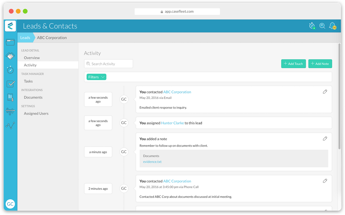The image size is (345, 215).
Task: Open the stopwatch time tracking sidebar icon
Action: (x=10, y=70)
